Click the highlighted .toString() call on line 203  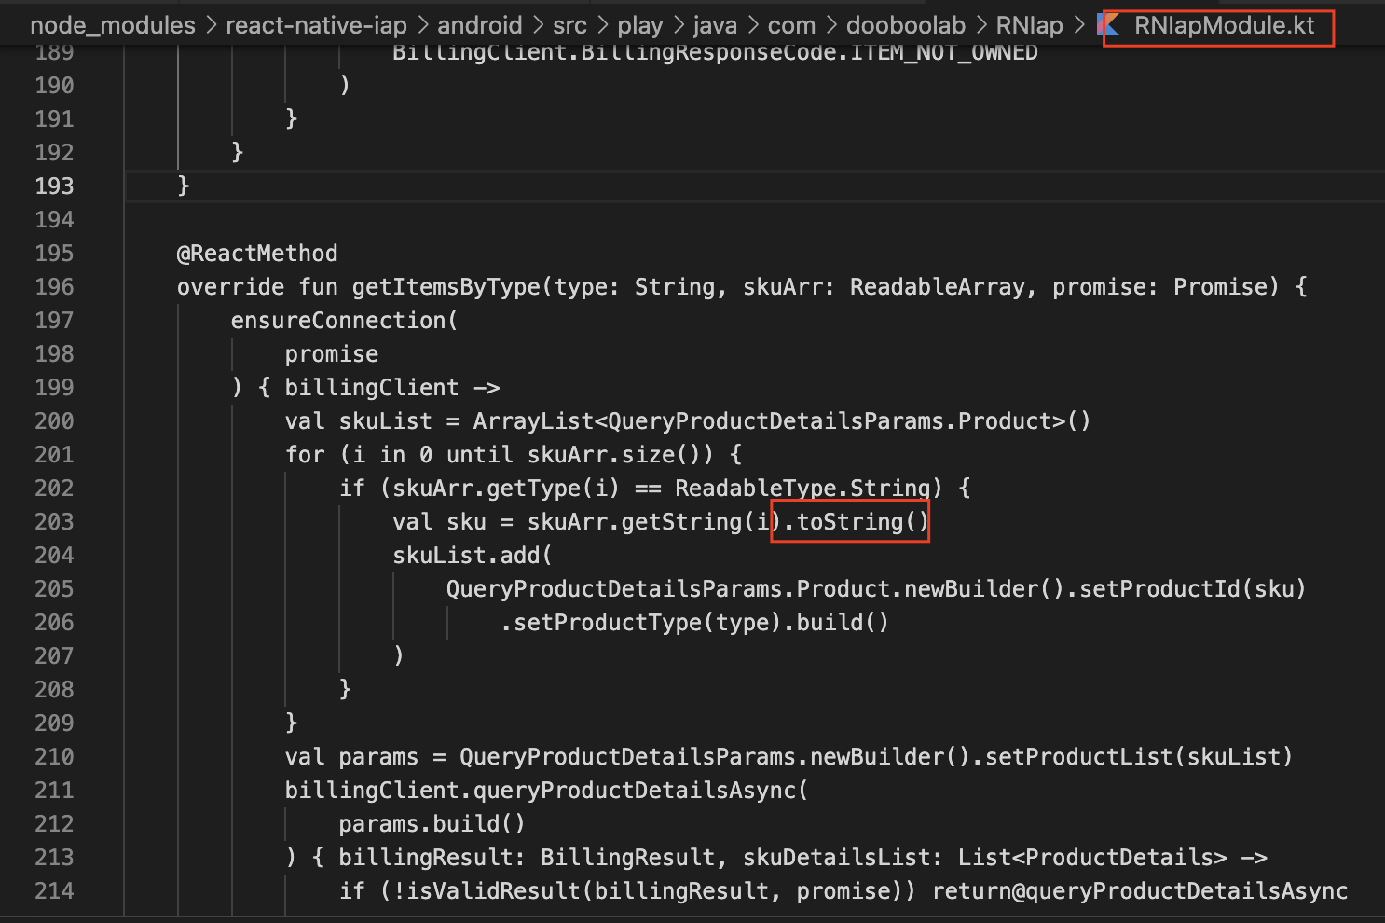[x=849, y=521]
